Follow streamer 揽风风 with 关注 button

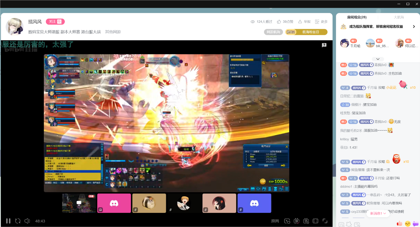[55, 22]
